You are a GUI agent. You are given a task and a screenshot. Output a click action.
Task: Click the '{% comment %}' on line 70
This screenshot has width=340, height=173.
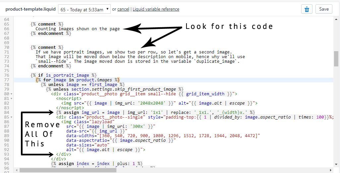click(x=47, y=47)
